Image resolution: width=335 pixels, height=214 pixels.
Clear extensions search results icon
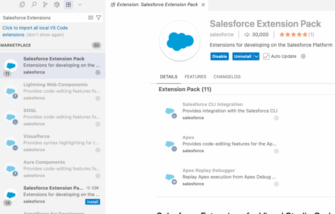91,18
